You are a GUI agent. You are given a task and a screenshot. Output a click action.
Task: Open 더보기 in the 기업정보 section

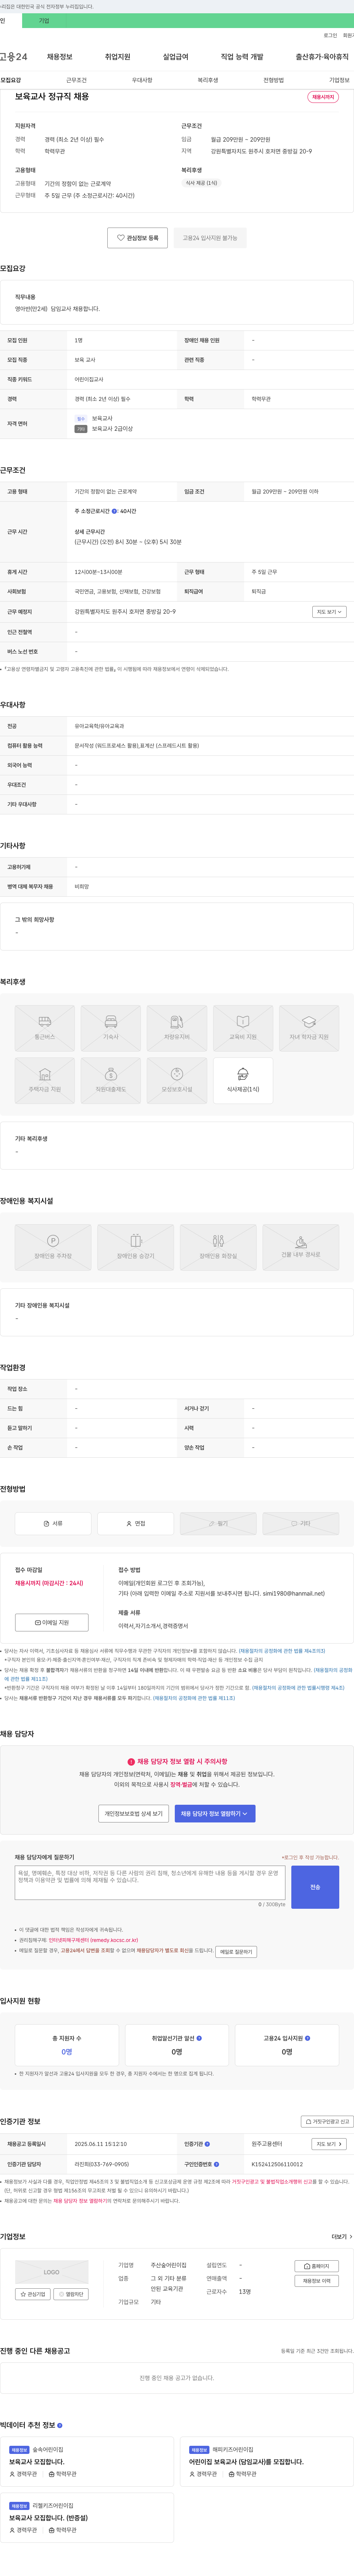pyautogui.click(x=341, y=2237)
